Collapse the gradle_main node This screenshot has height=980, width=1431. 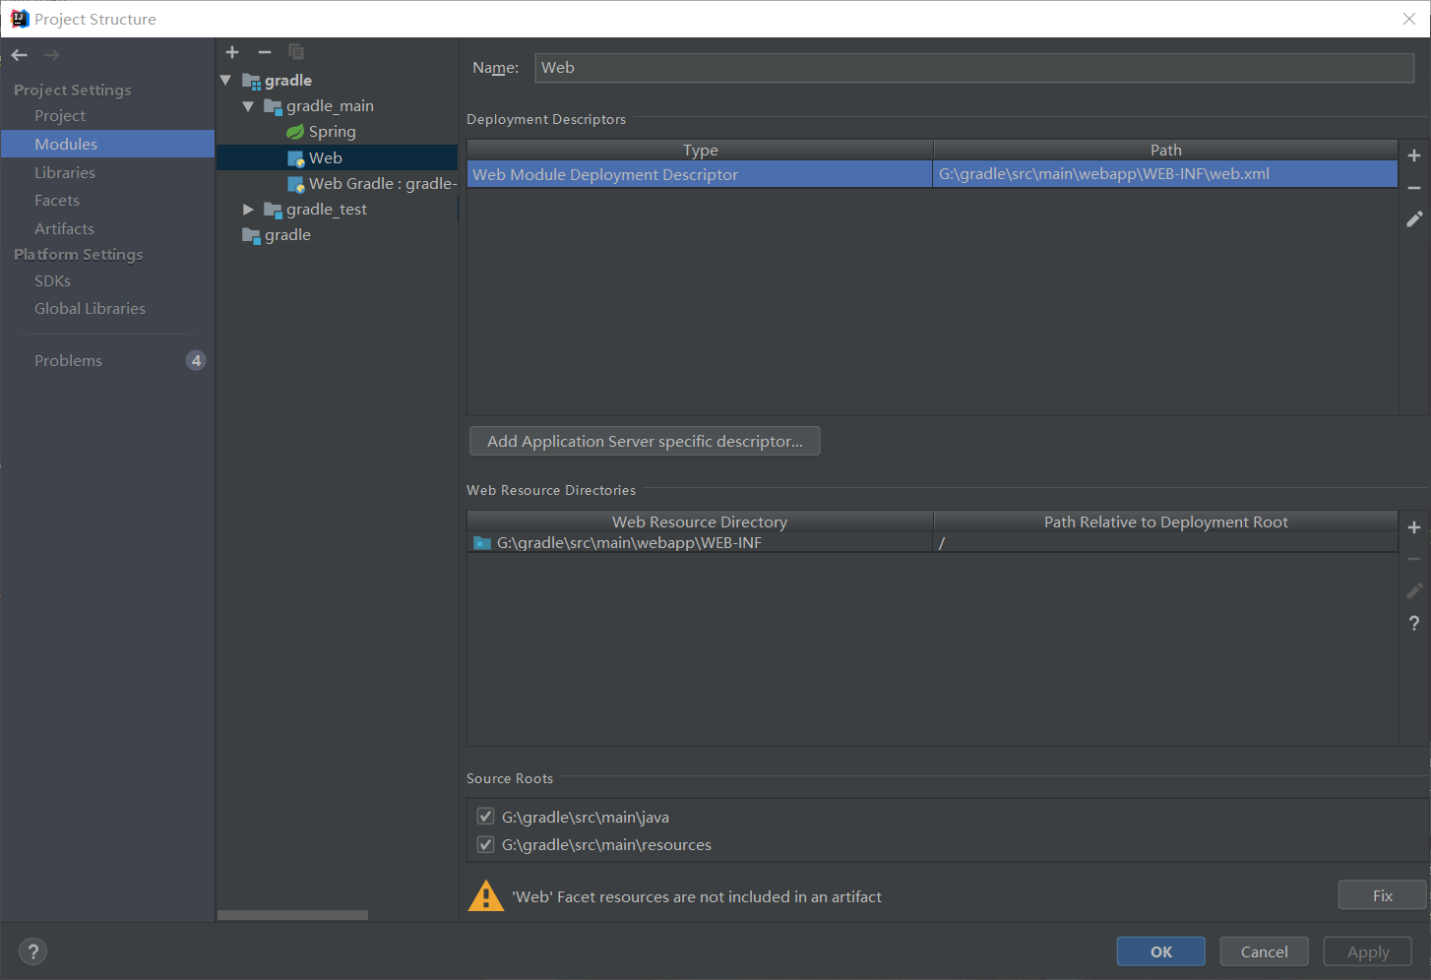pos(248,105)
